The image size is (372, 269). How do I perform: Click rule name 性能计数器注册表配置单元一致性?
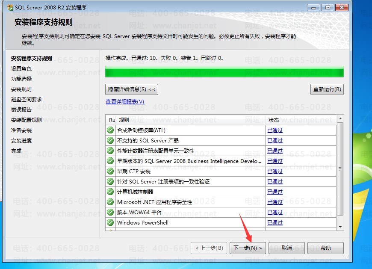(156, 151)
